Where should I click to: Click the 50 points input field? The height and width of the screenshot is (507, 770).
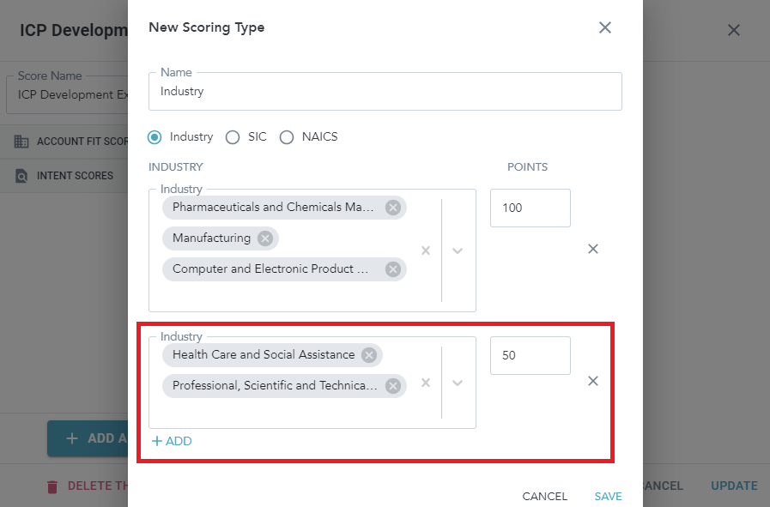530,355
